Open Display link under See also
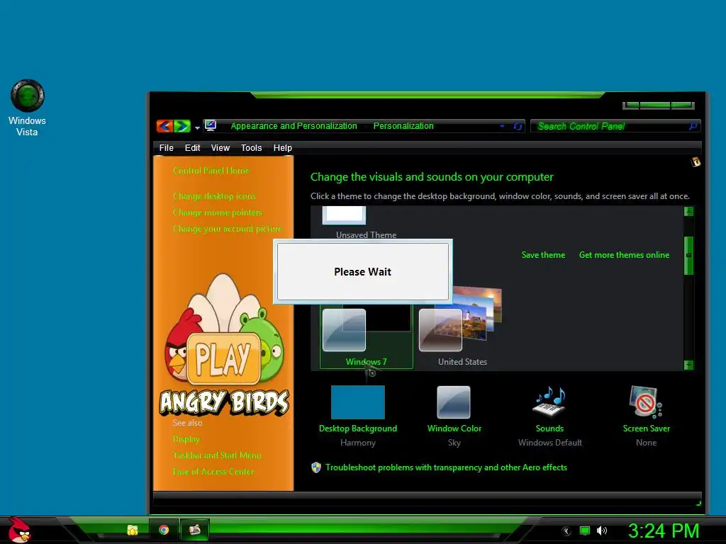Screen dimensions: 726x544 [x=186, y=439]
